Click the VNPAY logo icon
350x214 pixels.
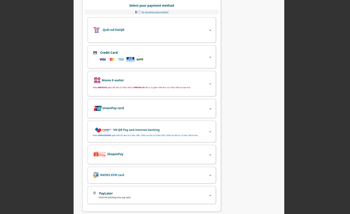pyautogui.click(x=103, y=130)
